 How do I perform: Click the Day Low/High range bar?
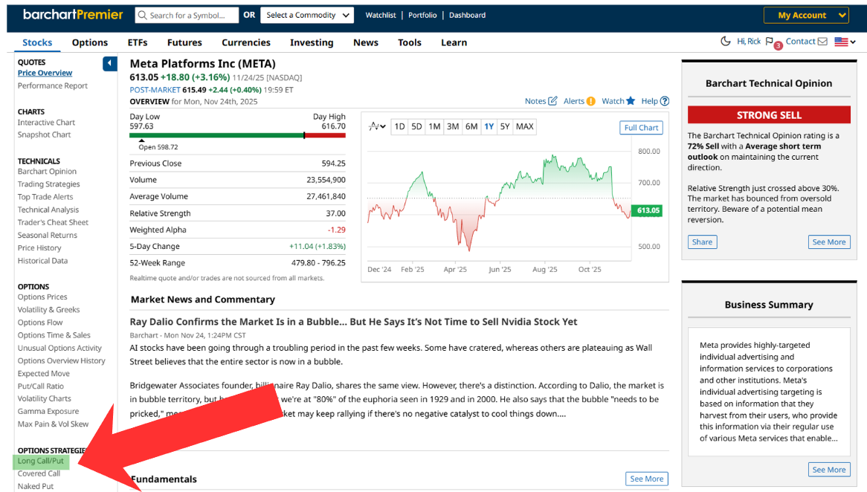click(237, 135)
